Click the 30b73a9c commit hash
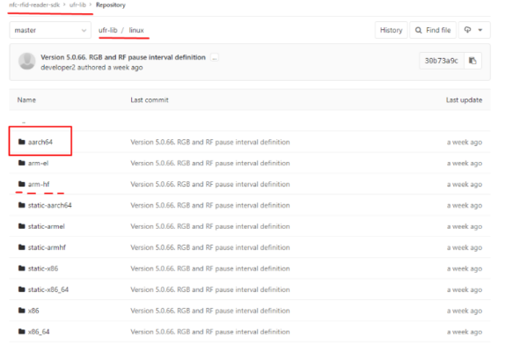Image resolution: width=528 pixels, height=352 pixels. tap(442, 61)
